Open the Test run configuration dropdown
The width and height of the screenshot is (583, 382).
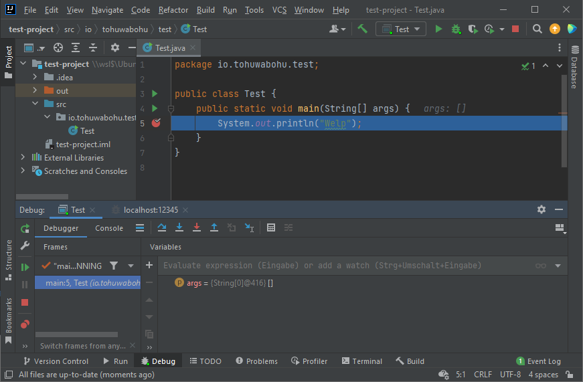click(x=401, y=29)
